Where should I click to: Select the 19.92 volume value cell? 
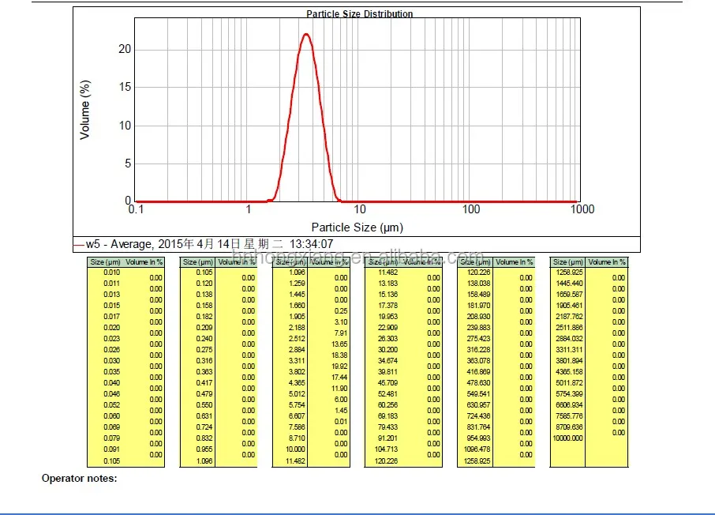339,367
